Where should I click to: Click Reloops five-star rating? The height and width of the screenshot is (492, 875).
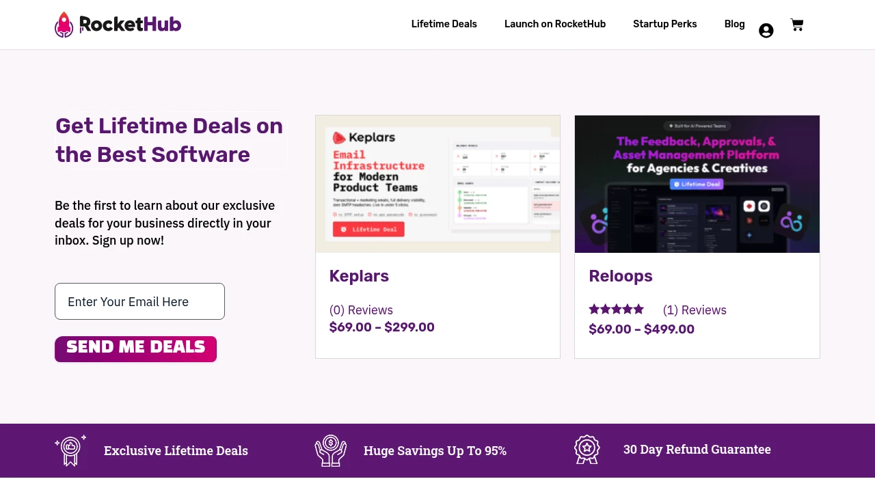tap(617, 310)
